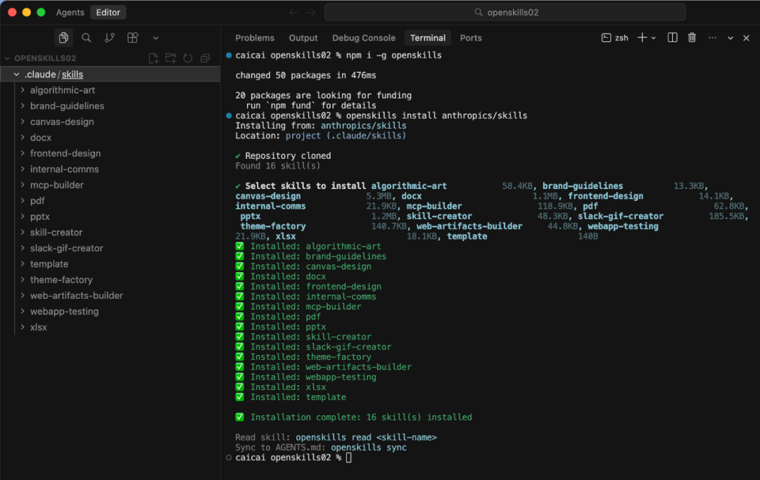The image size is (760, 480).
Task: Go forward with the navigation arrow
Action: pyautogui.click(x=311, y=13)
